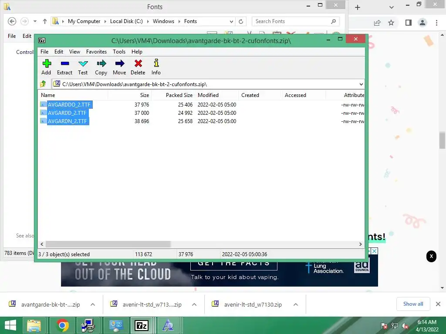
Task: Select file AVGARDD_2.TTF
Action: coord(67,113)
